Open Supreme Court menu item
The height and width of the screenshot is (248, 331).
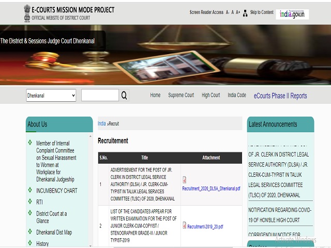tap(181, 95)
